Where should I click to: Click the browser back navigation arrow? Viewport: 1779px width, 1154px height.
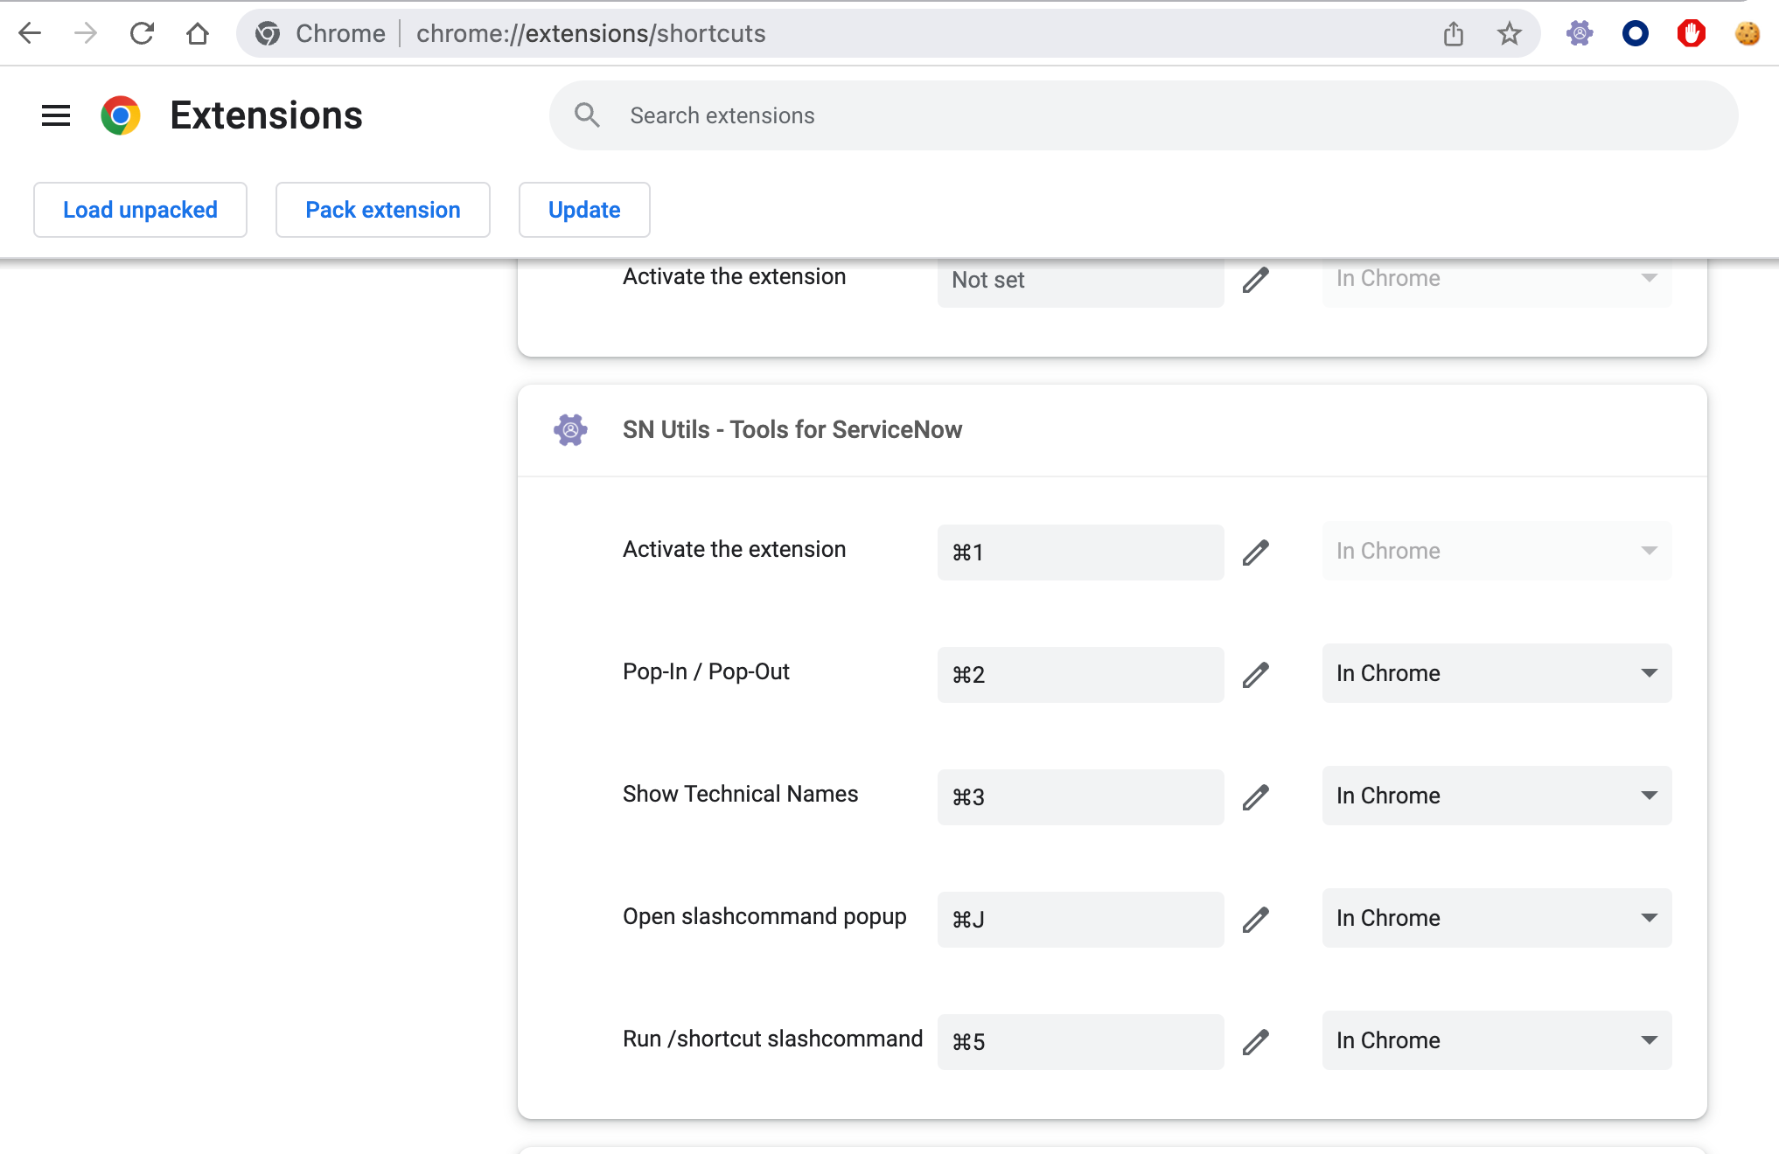[x=29, y=33]
